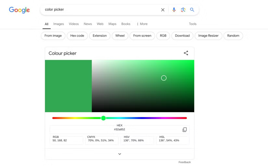
Task: Click the hue slider green handle
Action: (x=103, y=118)
